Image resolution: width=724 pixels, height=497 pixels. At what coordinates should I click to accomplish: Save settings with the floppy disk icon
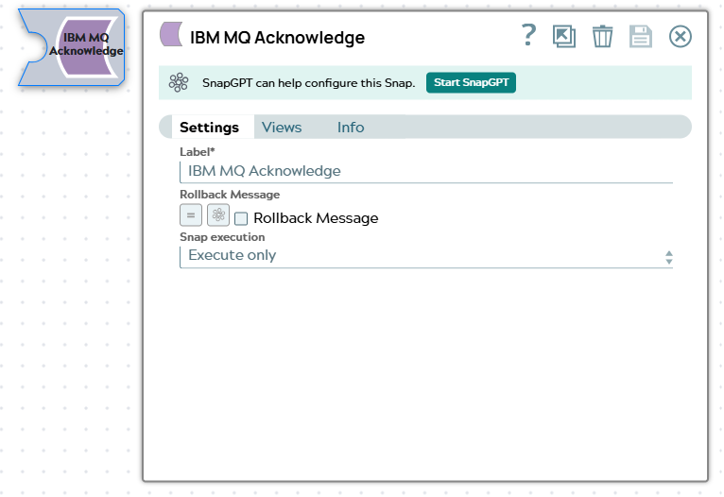click(x=641, y=37)
